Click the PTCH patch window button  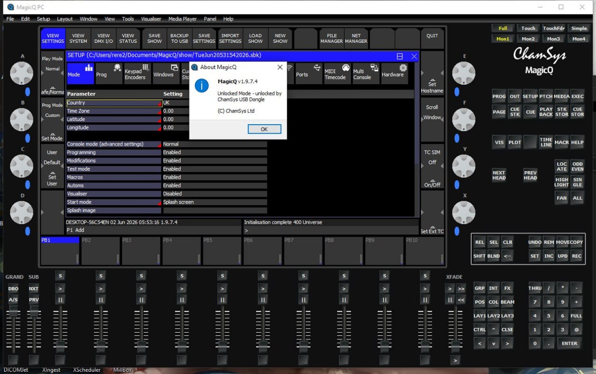pyautogui.click(x=546, y=96)
